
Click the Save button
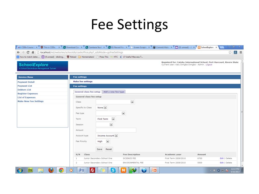(x=99, y=149)
